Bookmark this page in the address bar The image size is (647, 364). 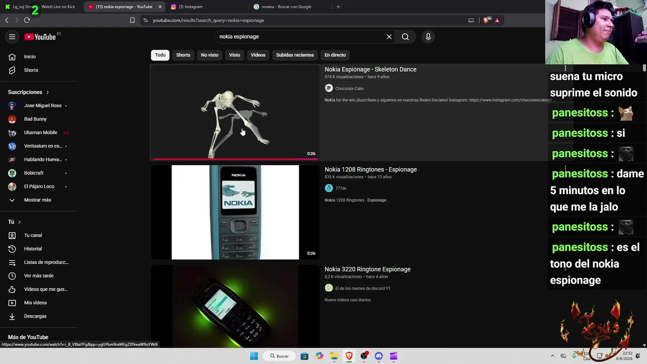pyautogui.click(x=132, y=20)
